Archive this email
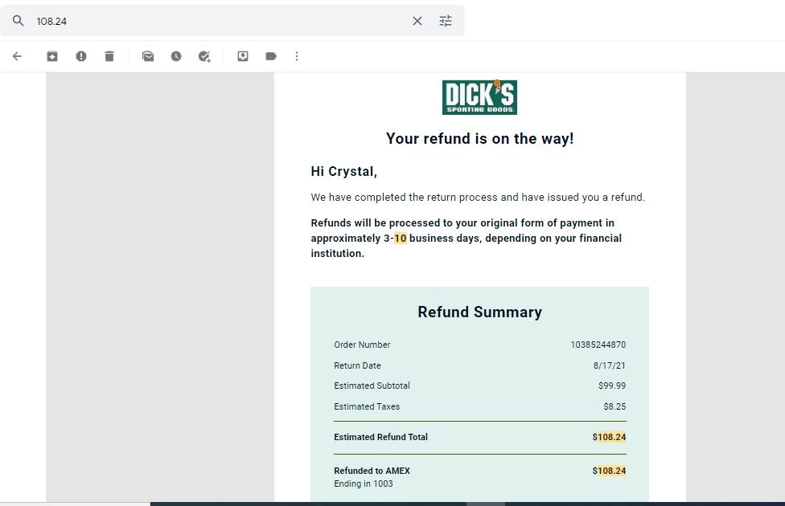The height and width of the screenshot is (506, 785). tap(52, 56)
